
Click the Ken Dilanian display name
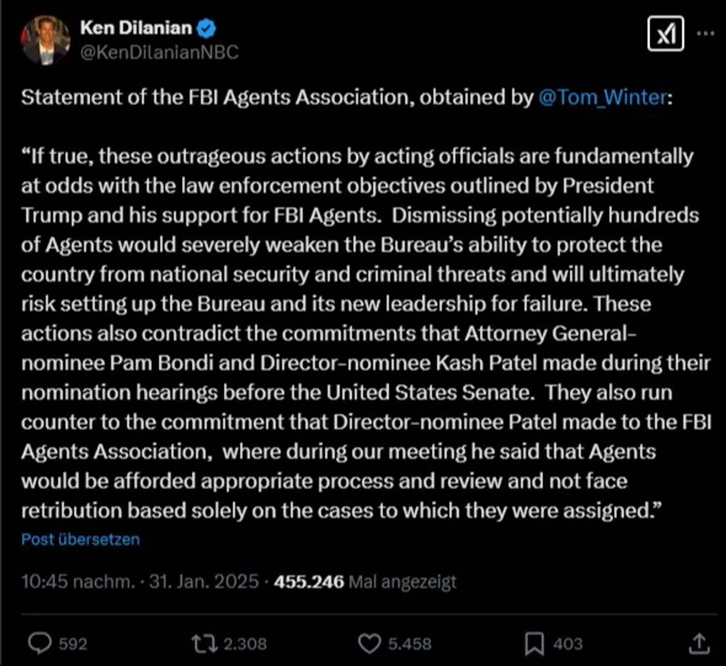coord(136,28)
